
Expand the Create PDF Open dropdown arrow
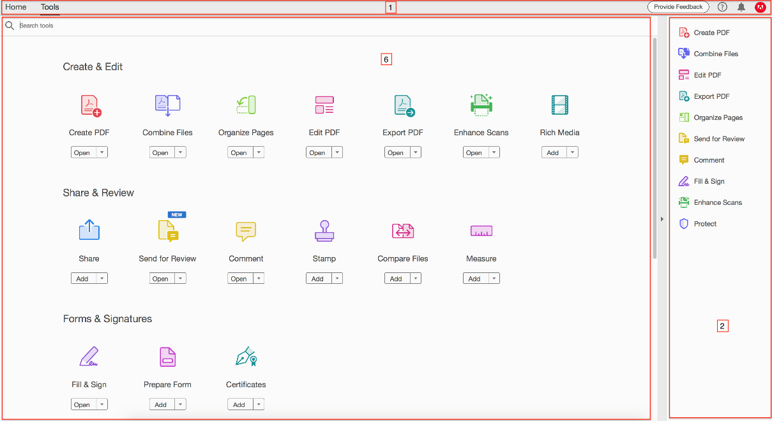pyautogui.click(x=101, y=152)
